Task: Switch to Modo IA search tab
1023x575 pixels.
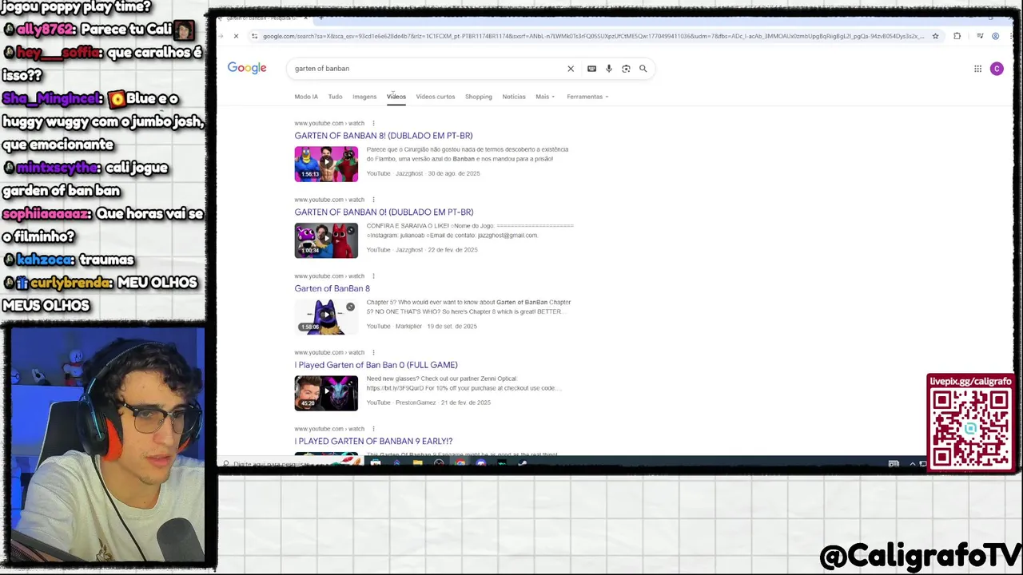Action: coord(306,97)
